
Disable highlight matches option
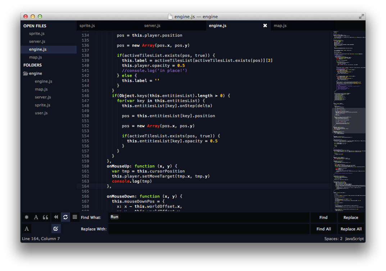[x=56, y=229]
